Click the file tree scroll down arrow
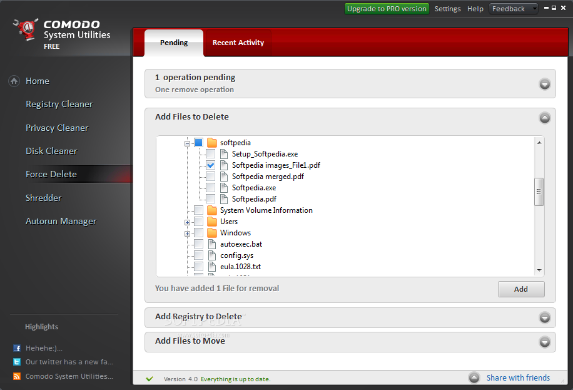 coord(539,270)
